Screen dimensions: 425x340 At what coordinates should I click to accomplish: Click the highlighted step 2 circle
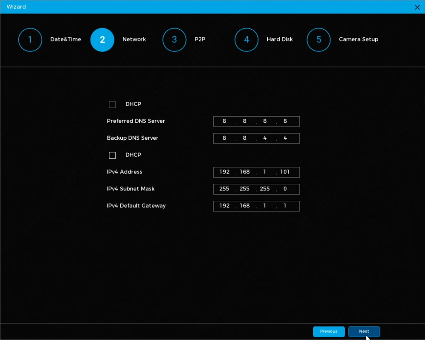(102, 40)
